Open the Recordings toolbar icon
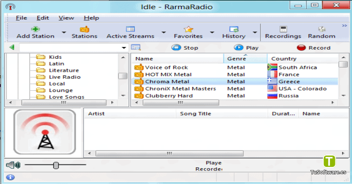Viewport: 352px width, 184px height. click(283, 29)
